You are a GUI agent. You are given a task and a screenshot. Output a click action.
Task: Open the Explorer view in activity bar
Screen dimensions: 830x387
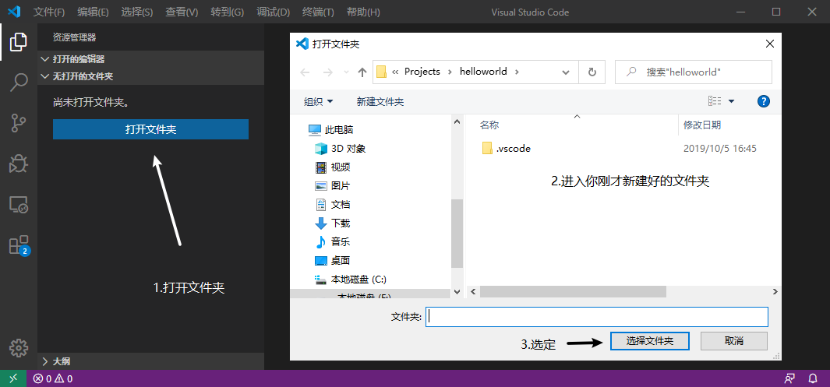19,42
